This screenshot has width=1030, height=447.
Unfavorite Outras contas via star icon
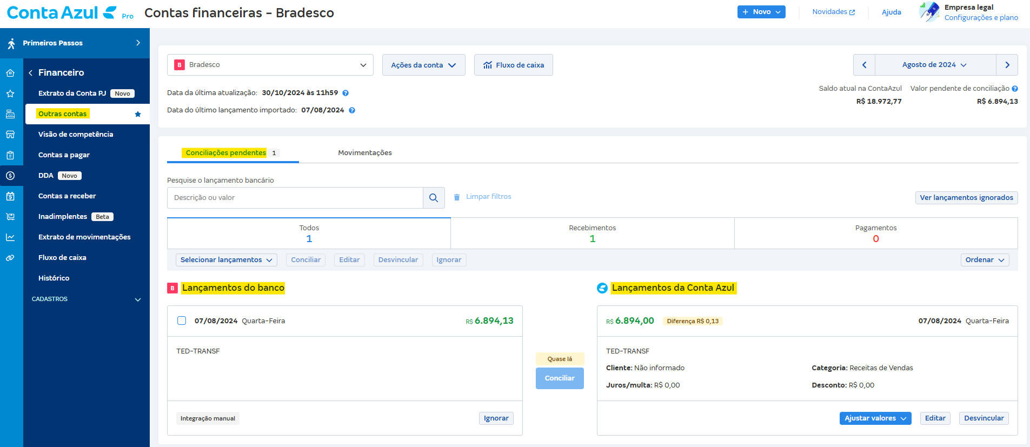138,114
